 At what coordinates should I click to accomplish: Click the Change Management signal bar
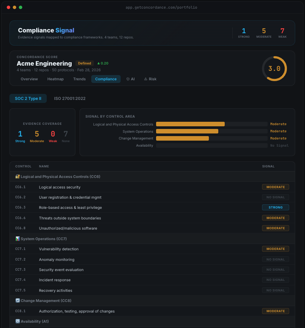pos(212,138)
